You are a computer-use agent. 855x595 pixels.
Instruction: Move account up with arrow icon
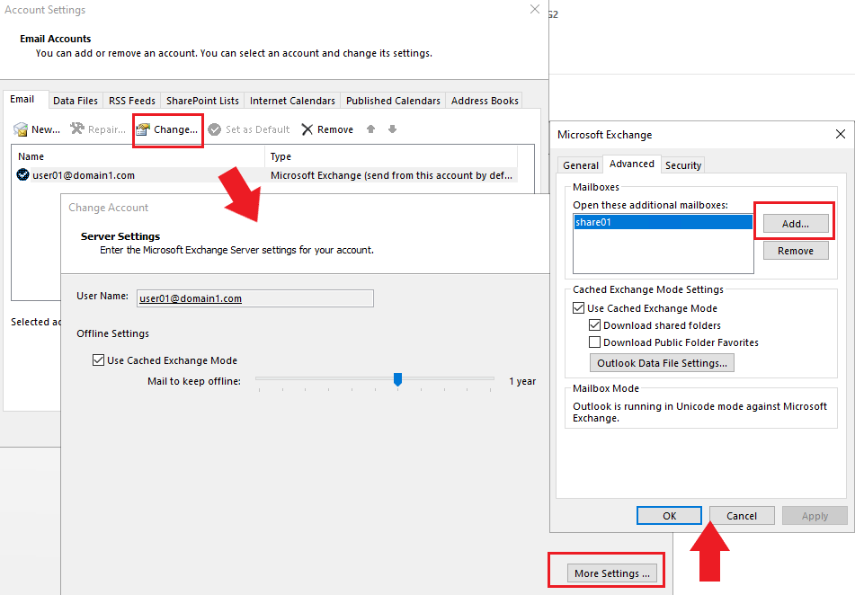click(x=370, y=129)
